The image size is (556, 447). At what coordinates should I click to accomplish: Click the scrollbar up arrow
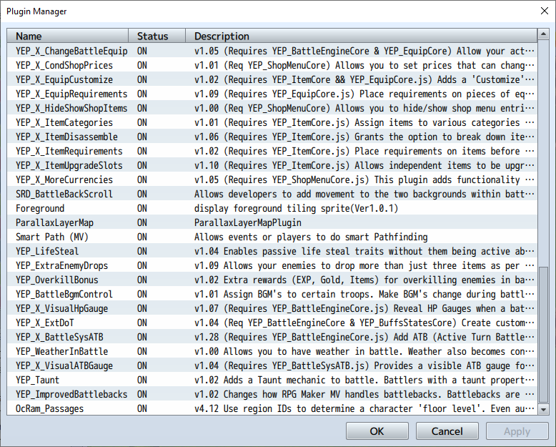pos(543,34)
